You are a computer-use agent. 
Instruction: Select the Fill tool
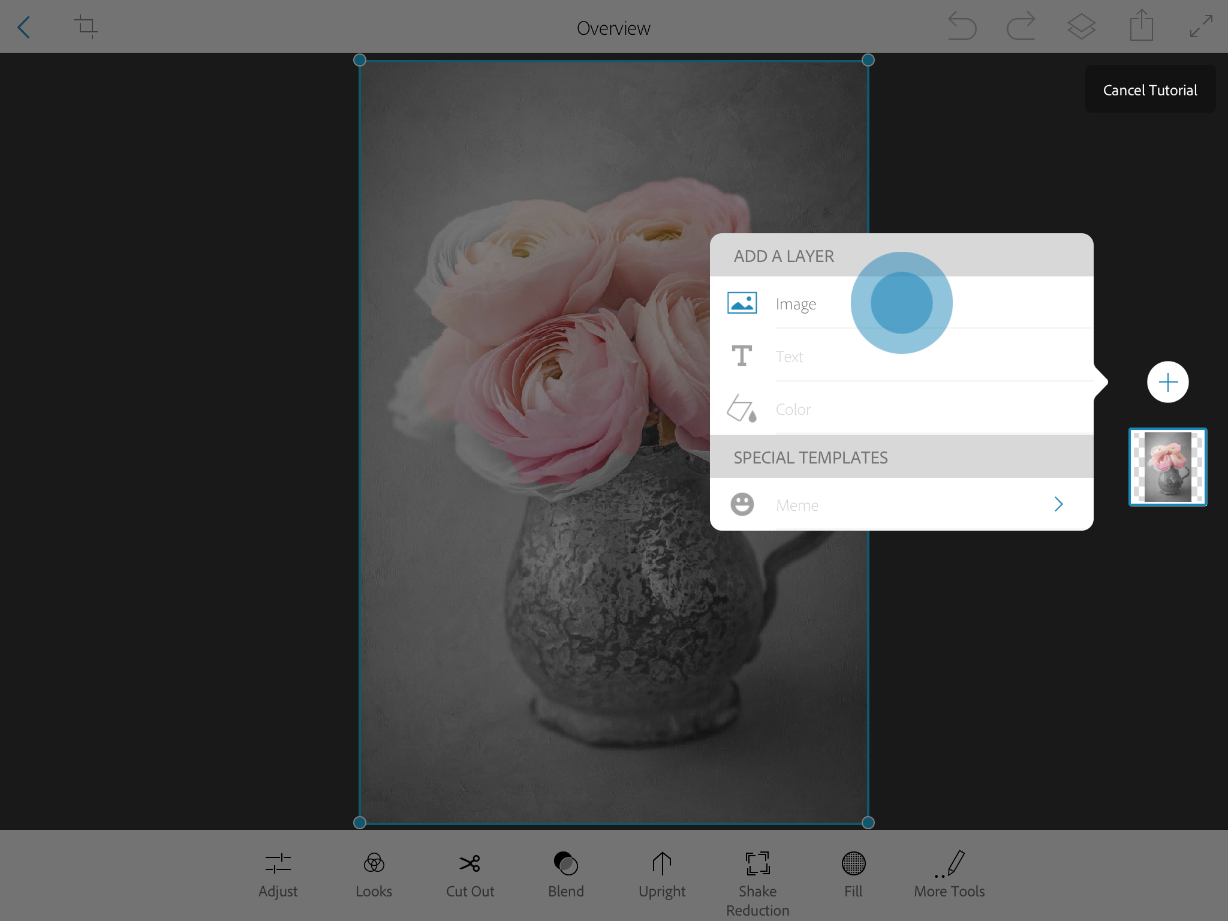(853, 875)
